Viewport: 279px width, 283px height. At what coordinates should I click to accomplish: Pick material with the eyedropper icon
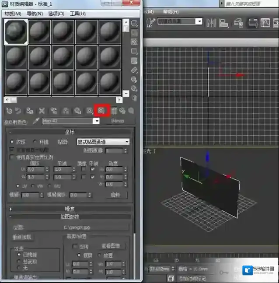[x=37, y=121]
